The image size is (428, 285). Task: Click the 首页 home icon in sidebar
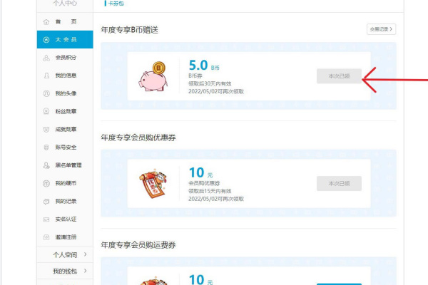coord(46,22)
